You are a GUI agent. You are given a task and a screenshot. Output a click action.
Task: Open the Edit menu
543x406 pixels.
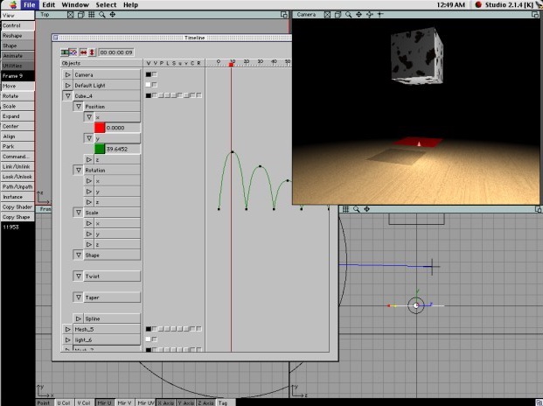coord(48,5)
